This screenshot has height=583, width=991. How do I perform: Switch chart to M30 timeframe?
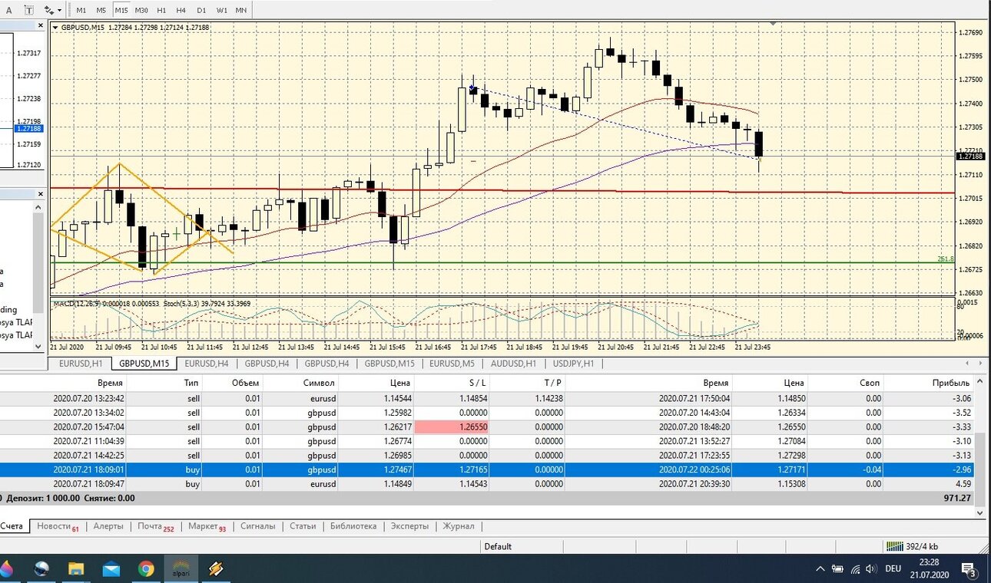[141, 10]
